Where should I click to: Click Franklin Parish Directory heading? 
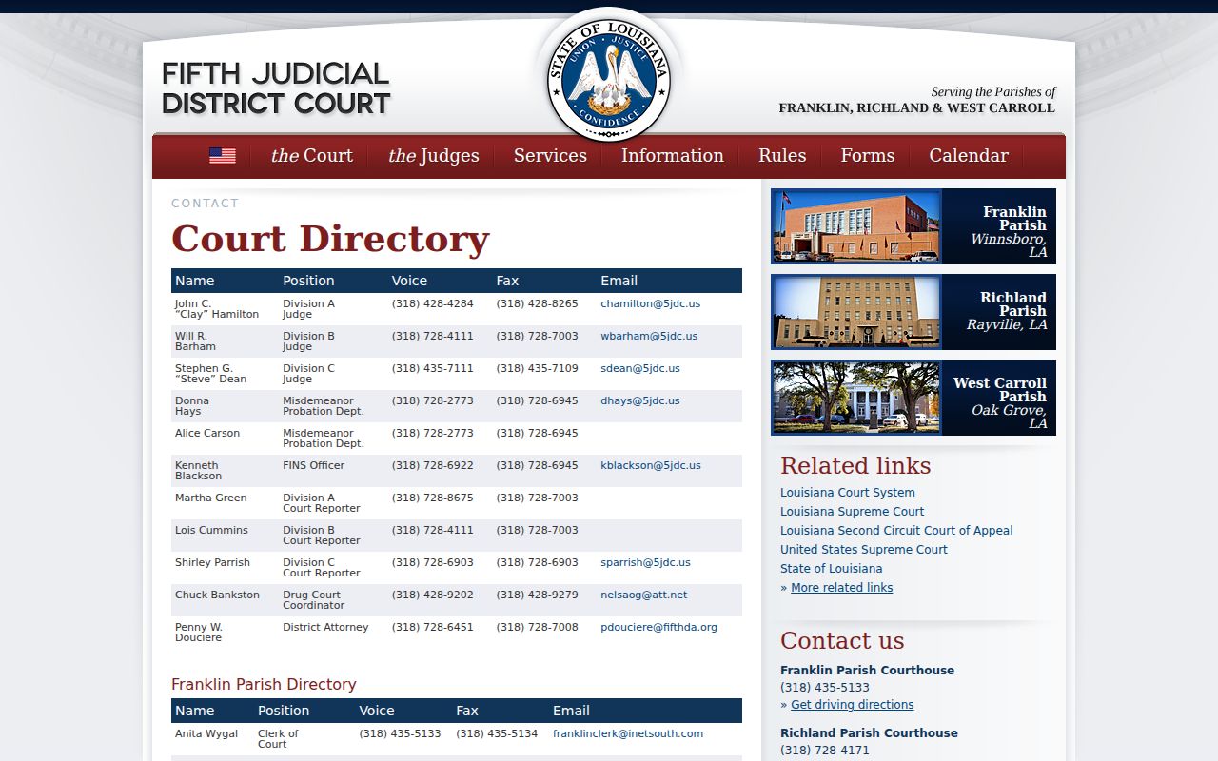264,685
